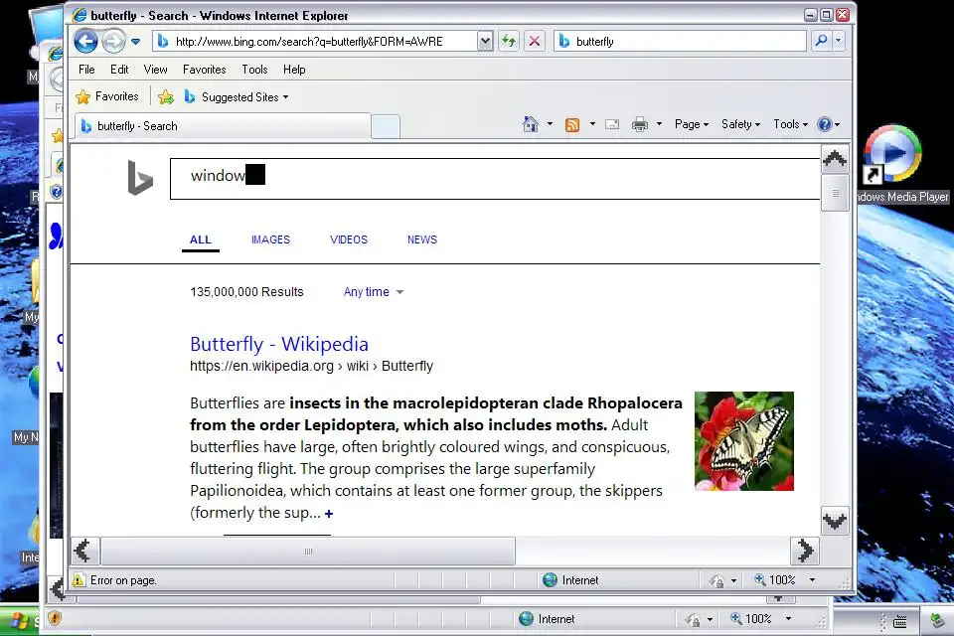Viewport: 954px width, 636px height.
Task: Expand the address bar URL dropdown
Action: 485,42
